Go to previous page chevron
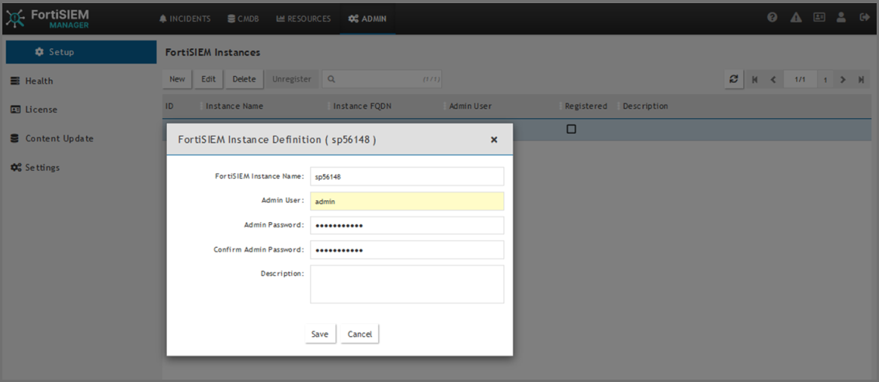Image resolution: width=879 pixels, height=382 pixels. tap(773, 79)
